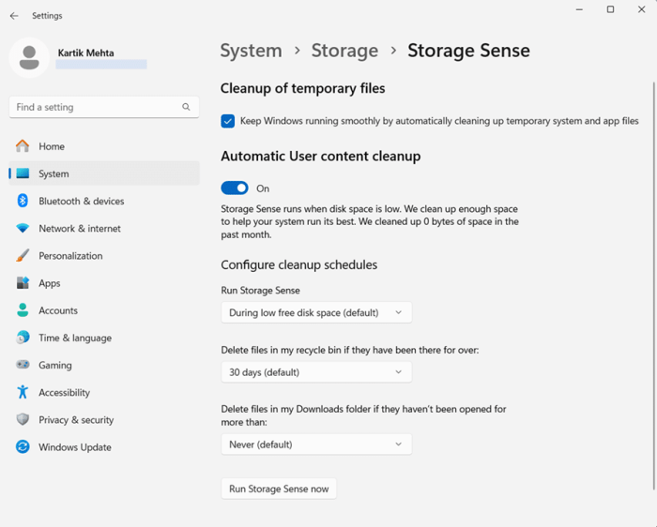Click the back arrow icon

pos(14,16)
